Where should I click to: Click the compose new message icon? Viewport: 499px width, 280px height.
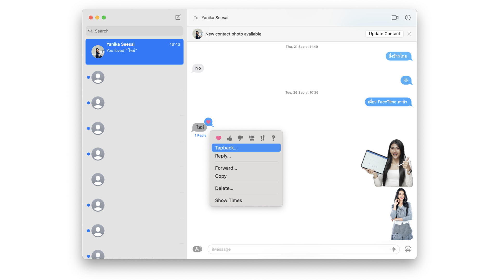click(x=178, y=17)
